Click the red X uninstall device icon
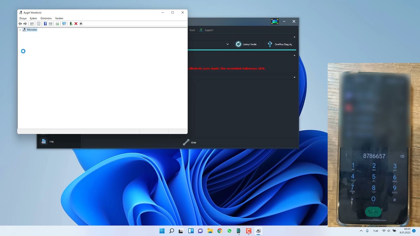 coord(76,24)
